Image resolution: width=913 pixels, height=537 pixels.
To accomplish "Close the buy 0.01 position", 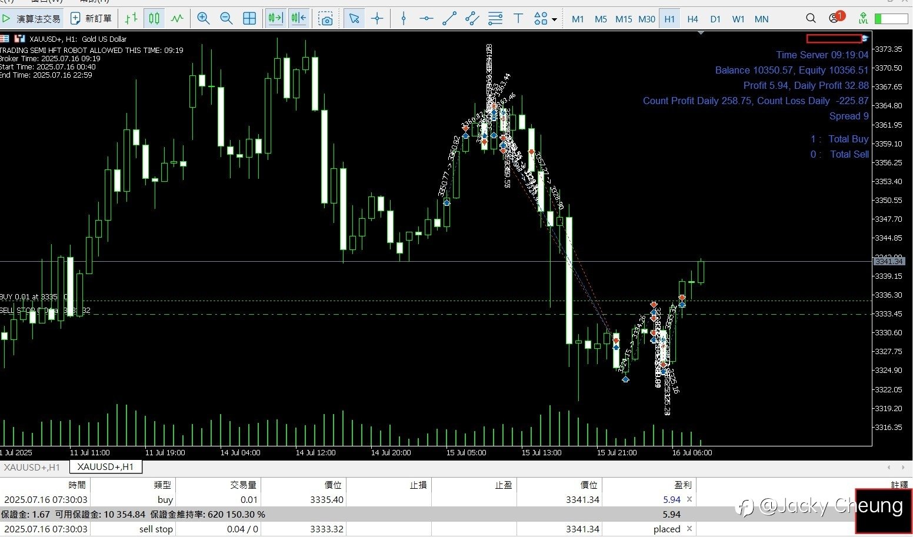I will click(689, 499).
